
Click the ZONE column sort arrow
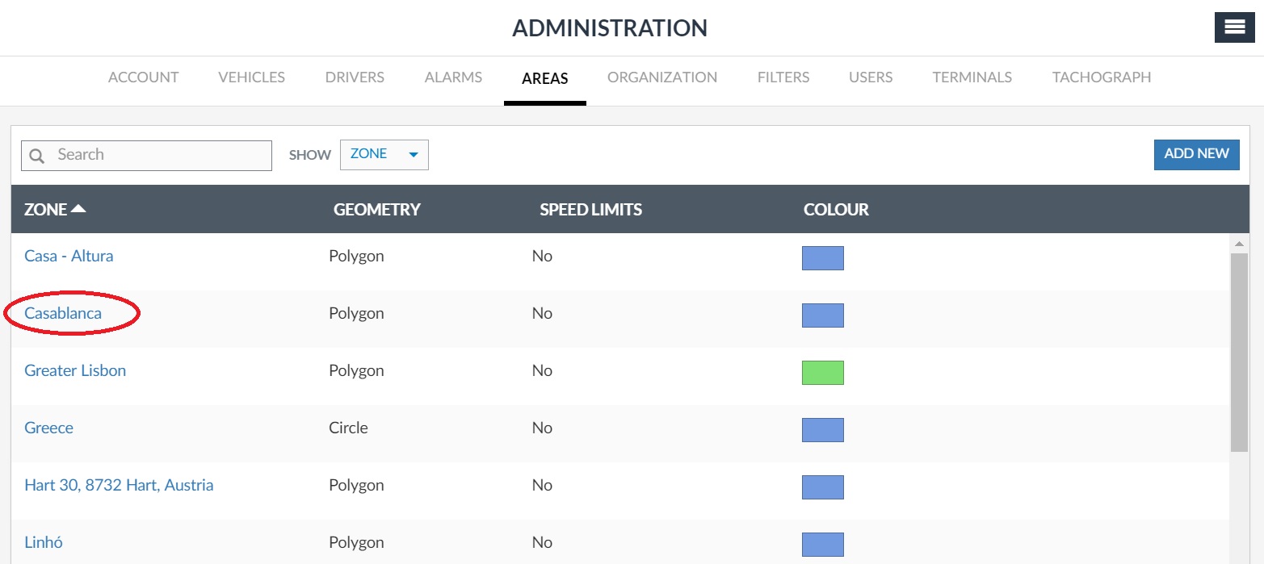(78, 209)
